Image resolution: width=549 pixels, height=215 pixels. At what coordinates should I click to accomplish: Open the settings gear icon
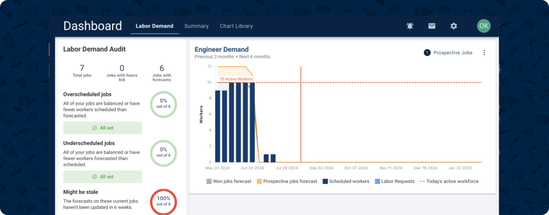click(453, 26)
